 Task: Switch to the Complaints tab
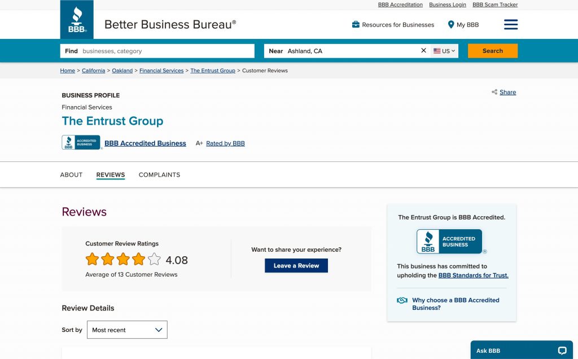159,175
